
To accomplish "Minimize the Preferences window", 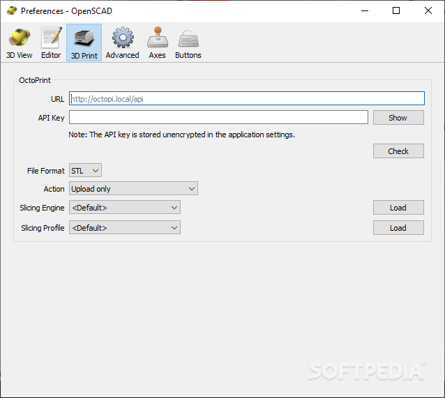I will [364, 10].
